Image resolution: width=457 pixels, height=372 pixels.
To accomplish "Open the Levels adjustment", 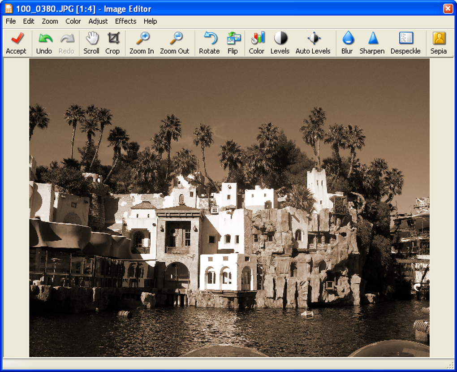I will (280, 43).
